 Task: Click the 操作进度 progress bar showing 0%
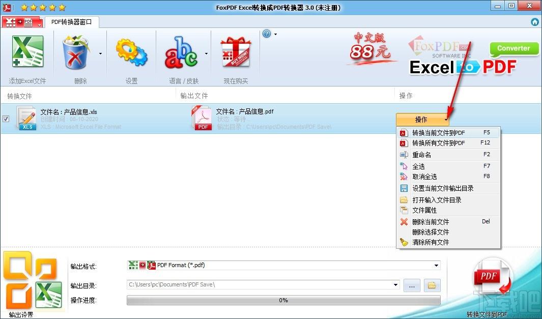[283, 300]
